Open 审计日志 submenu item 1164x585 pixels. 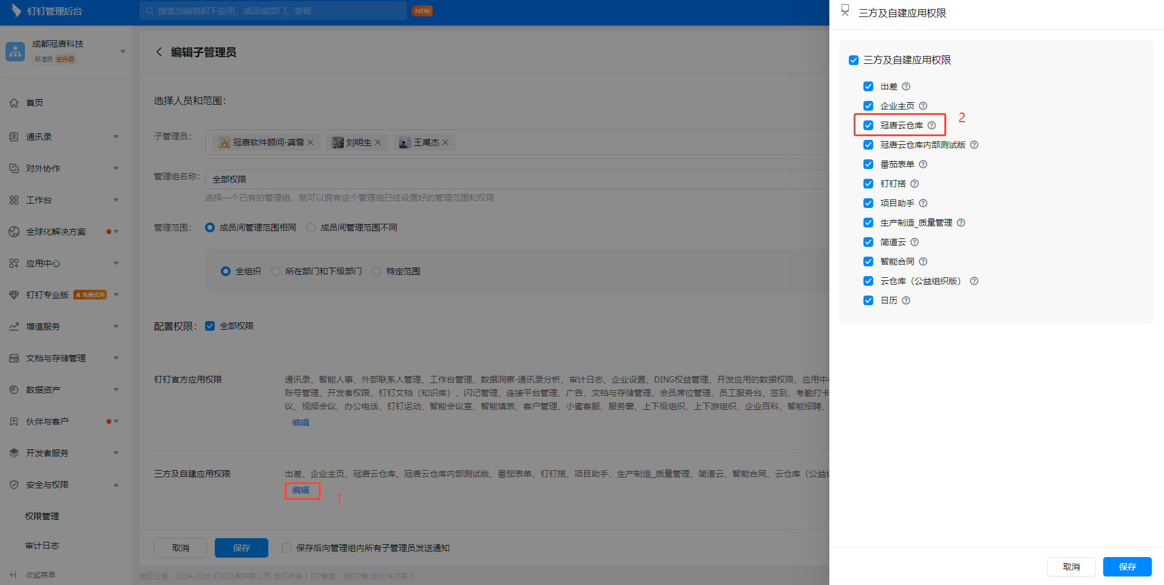click(x=42, y=545)
